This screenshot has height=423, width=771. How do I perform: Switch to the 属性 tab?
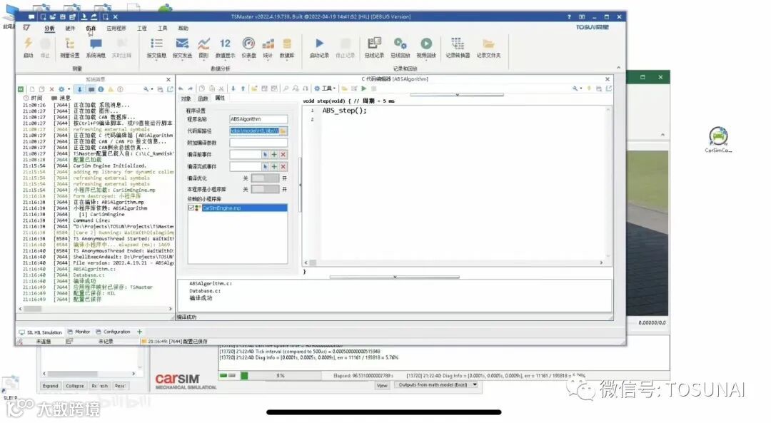pyautogui.click(x=220, y=98)
